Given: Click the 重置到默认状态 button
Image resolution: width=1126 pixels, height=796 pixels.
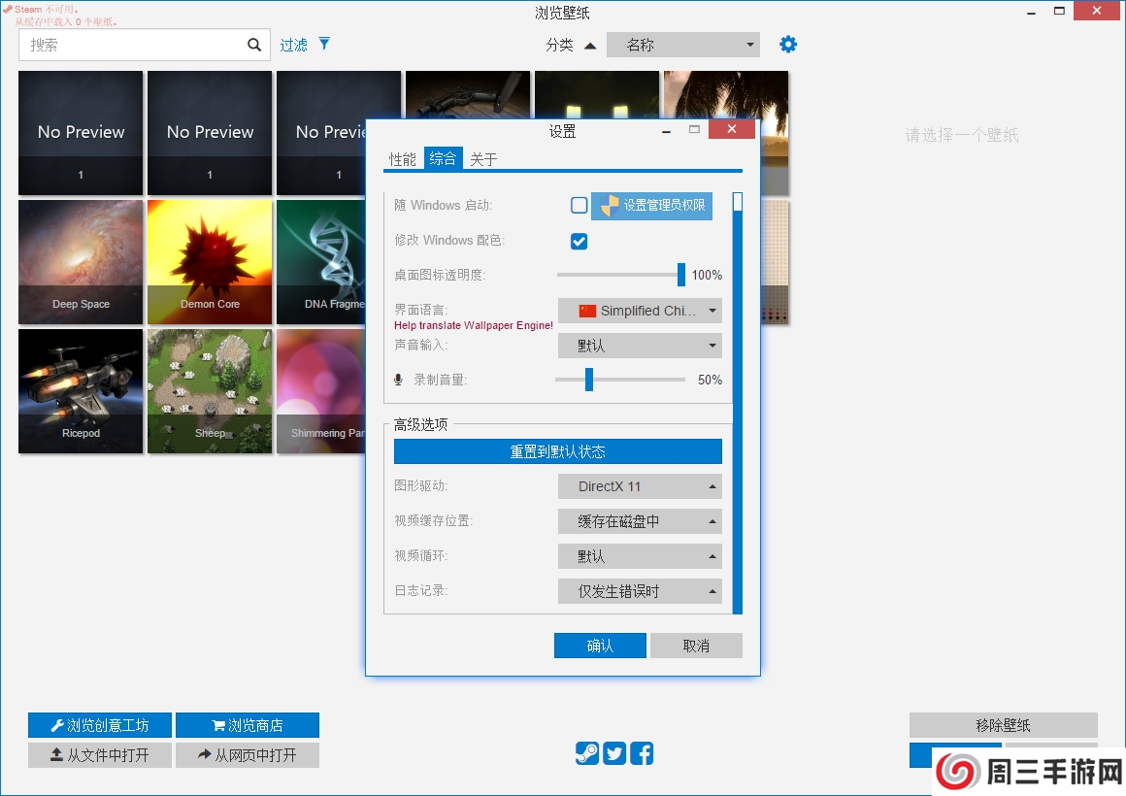Looking at the screenshot, I should coord(557,450).
